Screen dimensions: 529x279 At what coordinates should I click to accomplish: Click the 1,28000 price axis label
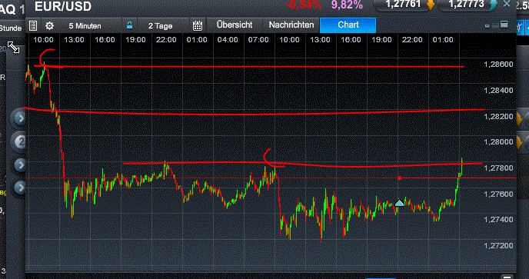(x=498, y=142)
